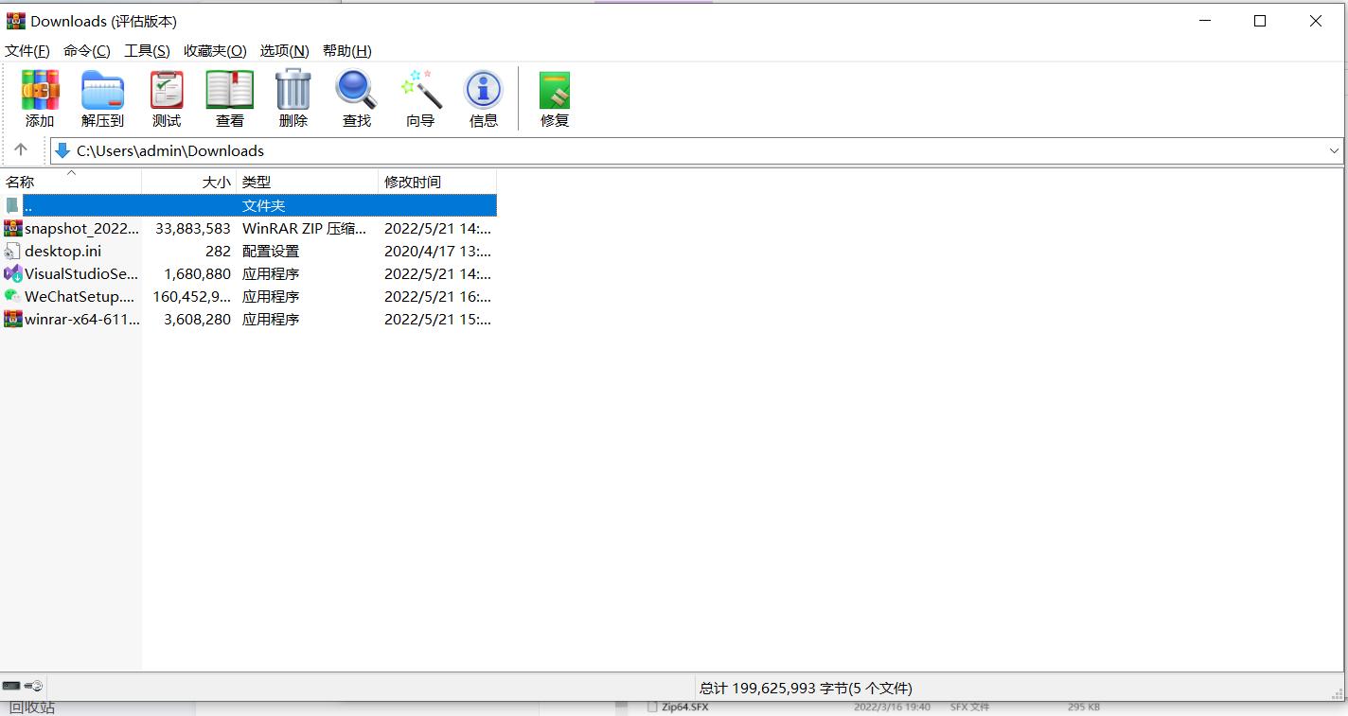Open the 选项 (Options) menu
Viewport: 1348px width, 716px height.
[284, 50]
